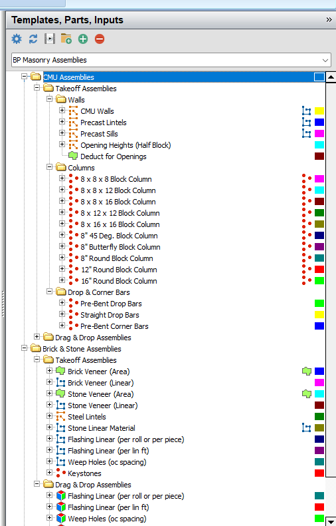Click the blue linear type icon at Stone Linear Material row end
The image size is (336, 526).
(306, 427)
